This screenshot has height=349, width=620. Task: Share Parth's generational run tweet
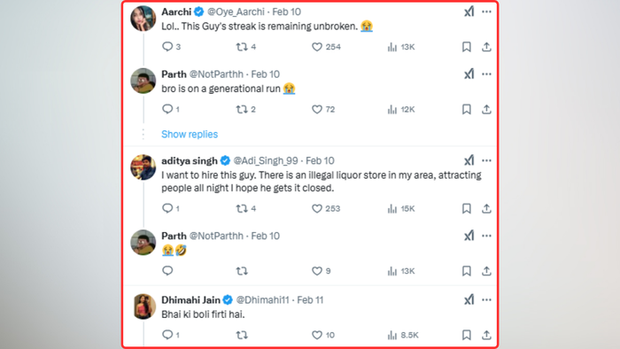[x=487, y=110]
